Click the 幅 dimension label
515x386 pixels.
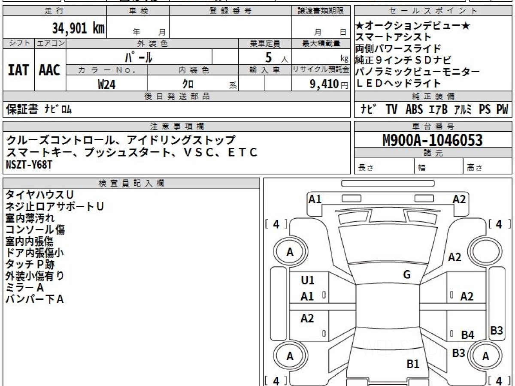click(422, 168)
